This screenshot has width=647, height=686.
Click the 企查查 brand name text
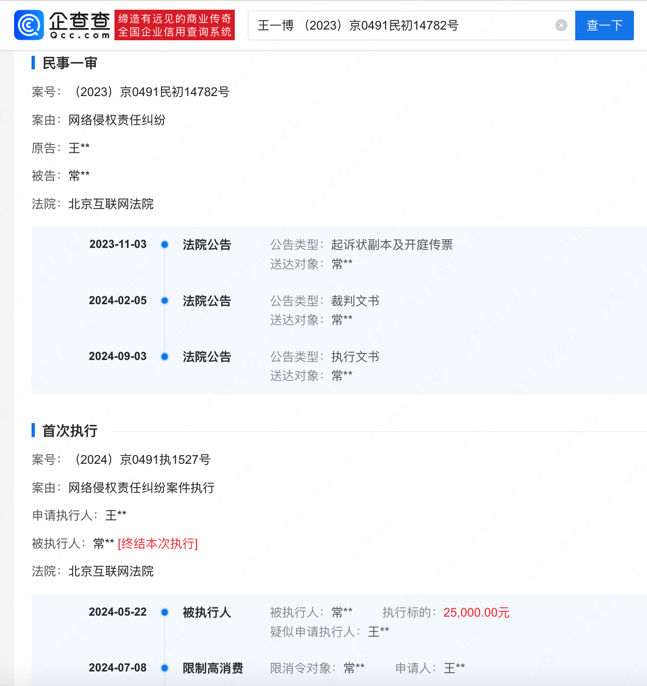click(x=80, y=20)
